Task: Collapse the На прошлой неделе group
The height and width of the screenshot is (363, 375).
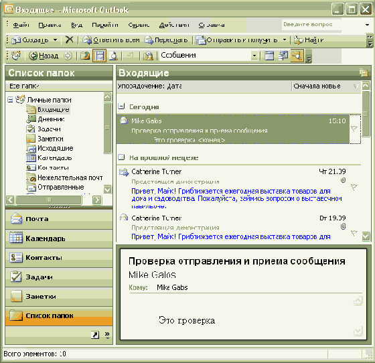Action: [121, 157]
